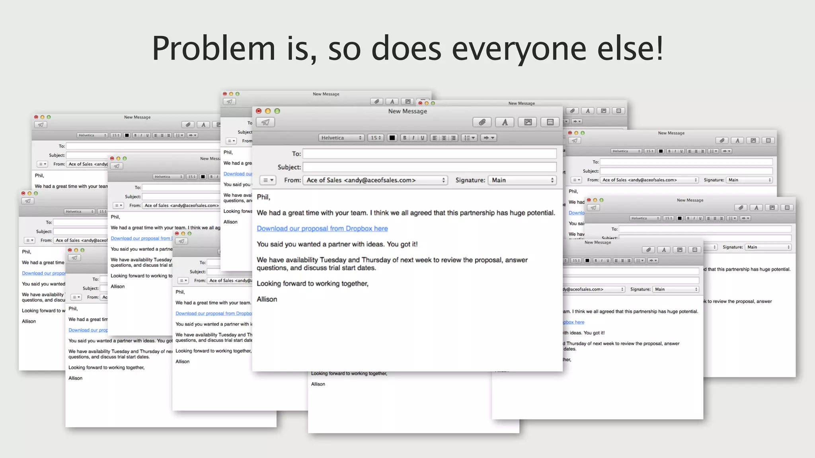Open the Photo Browser icon in the upper-right rear window
The width and height of the screenshot is (815, 458).
[753, 140]
